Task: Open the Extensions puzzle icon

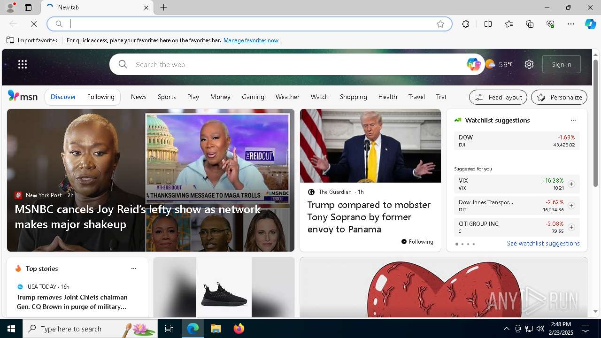Action: [x=465, y=24]
